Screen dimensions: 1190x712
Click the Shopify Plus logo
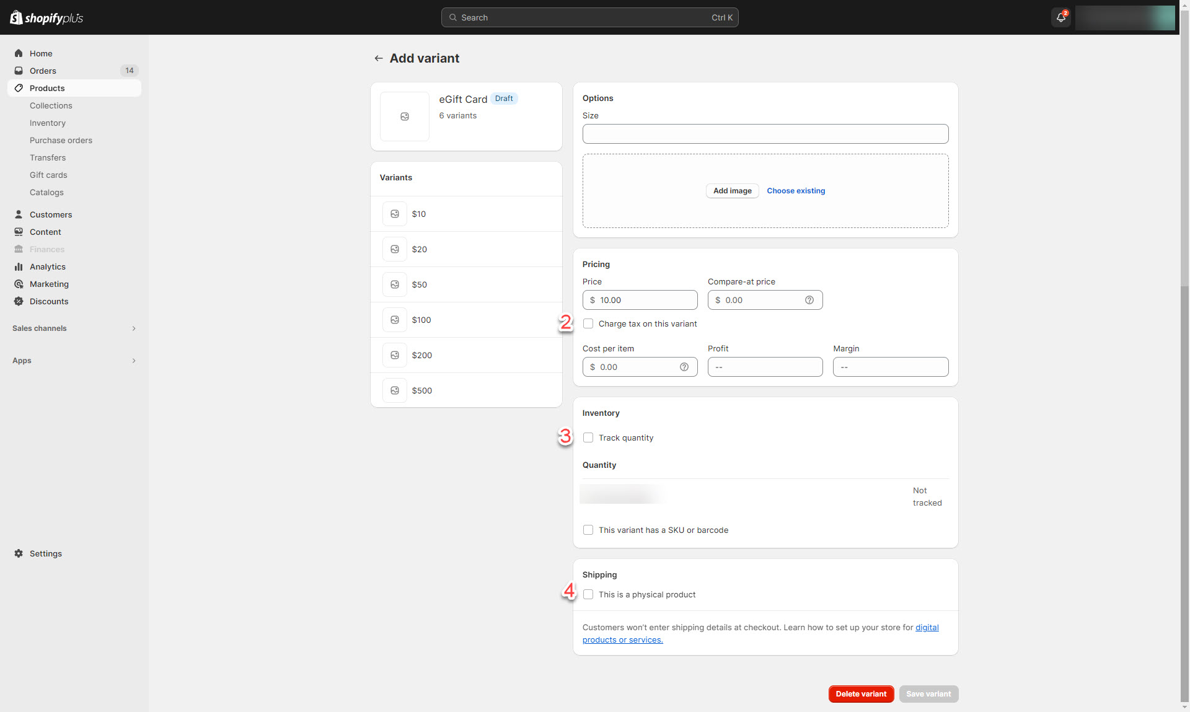click(x=46, y=17)
